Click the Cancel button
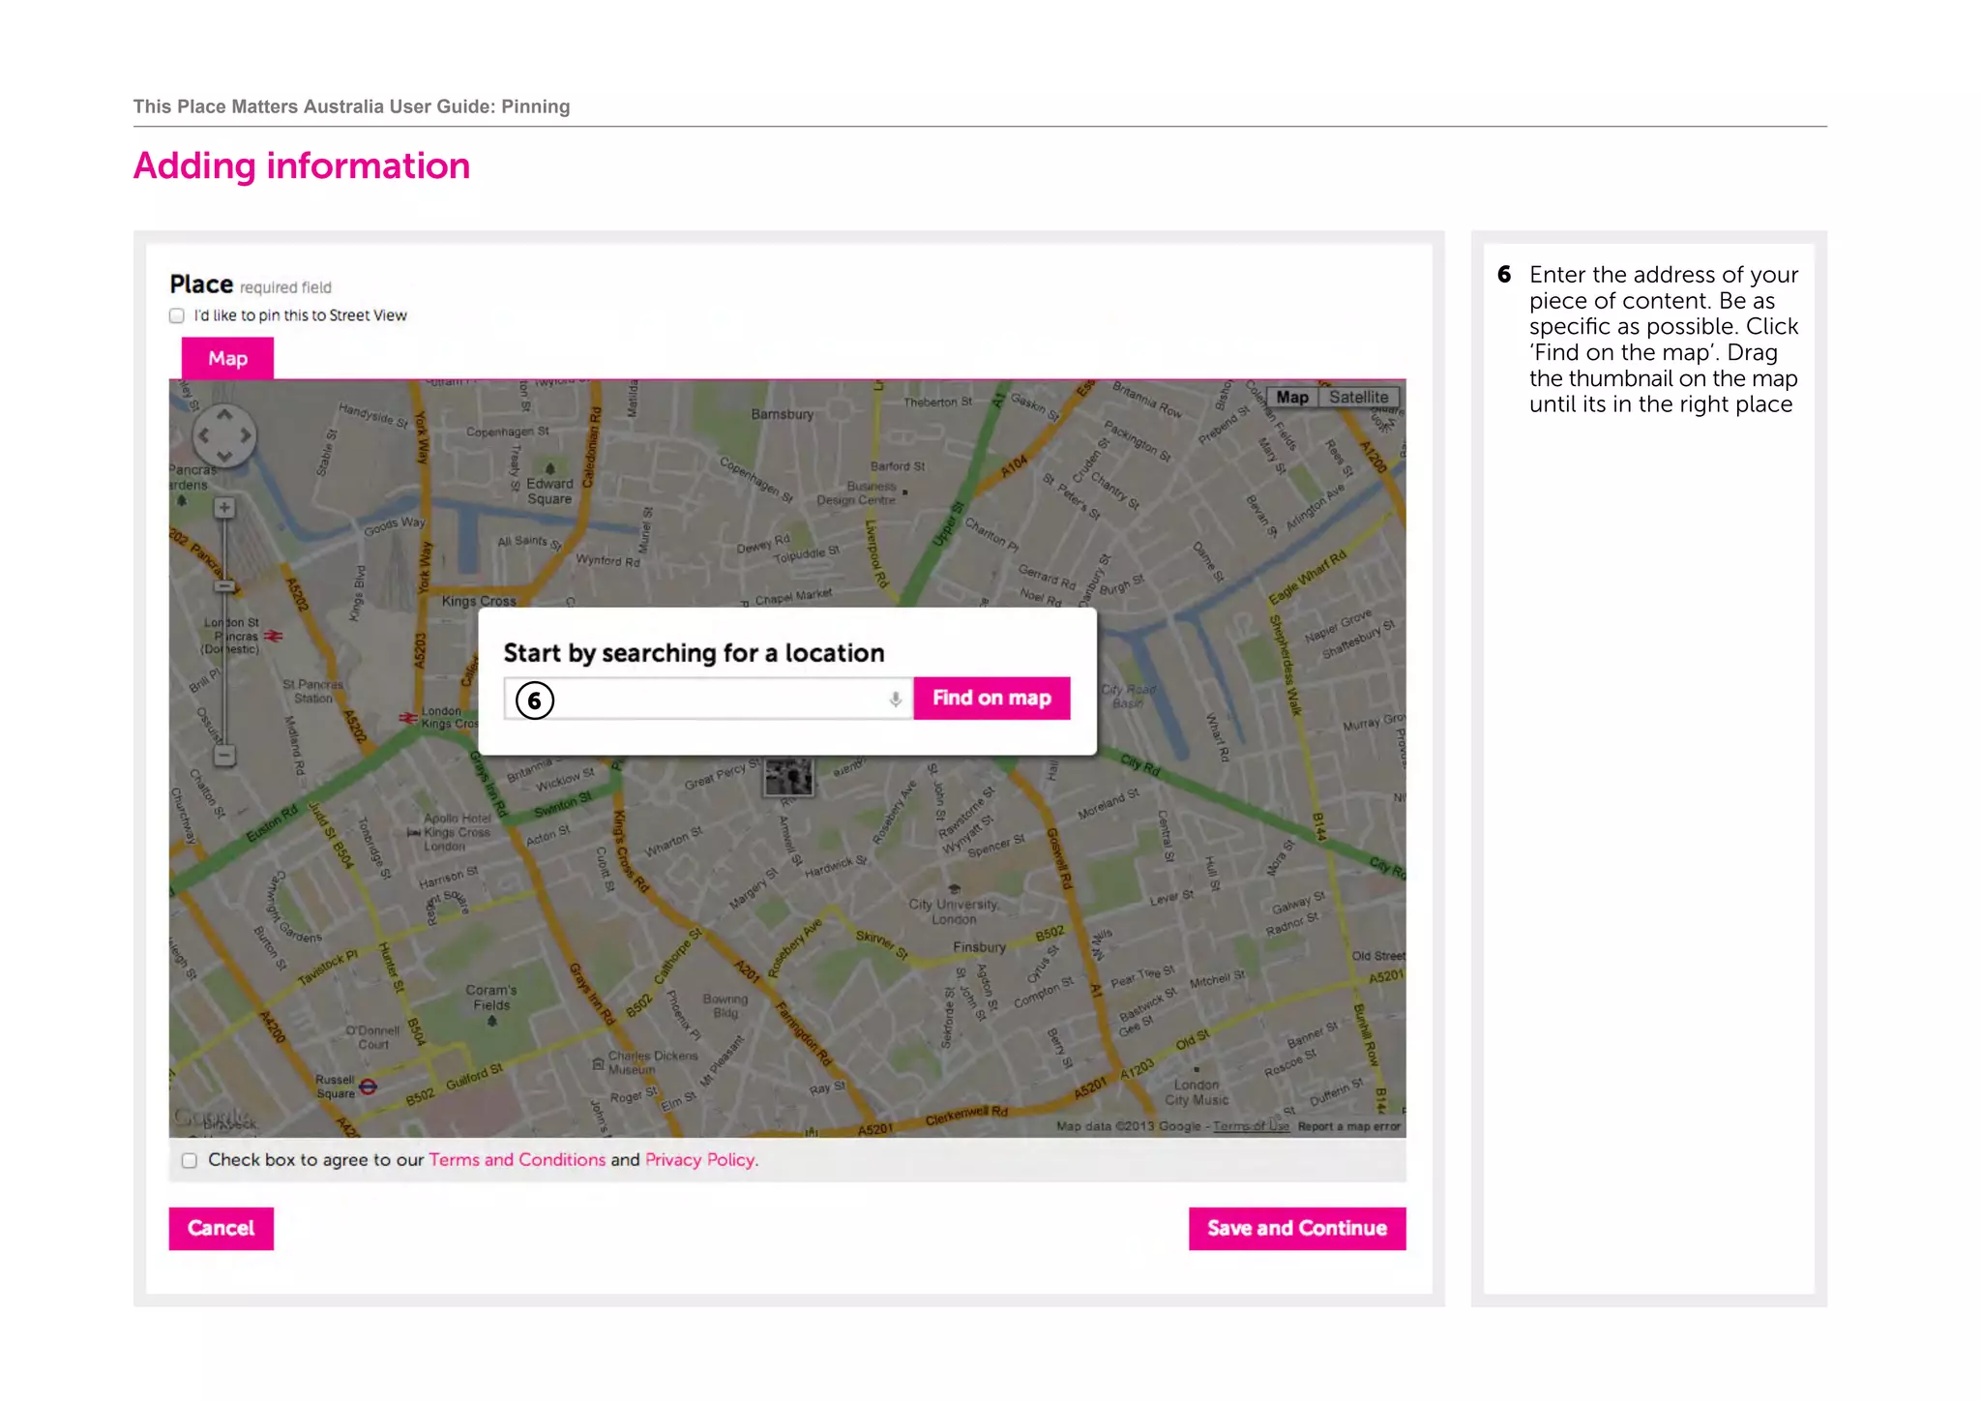The height and width of the screenshot is (1401, 1981). [221, 1228]
